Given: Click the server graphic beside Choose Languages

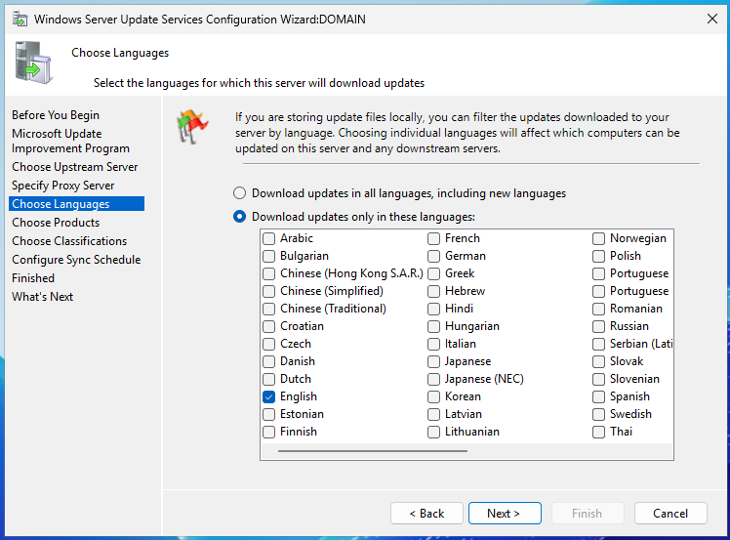Looking at the screenshot, I should coord(33,62).
